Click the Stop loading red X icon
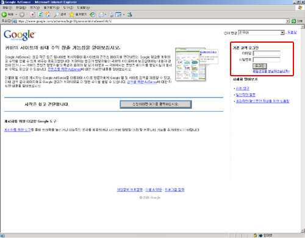305x238 pixels. tap(32, 15)
